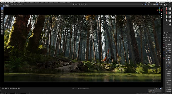Hide the first collection with the eye icon

click(x=169, y=7)
